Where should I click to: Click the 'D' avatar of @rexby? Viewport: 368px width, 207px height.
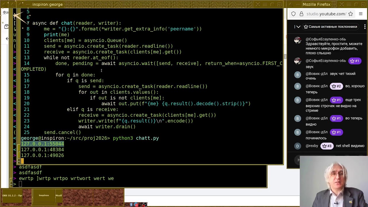[298, 146]
